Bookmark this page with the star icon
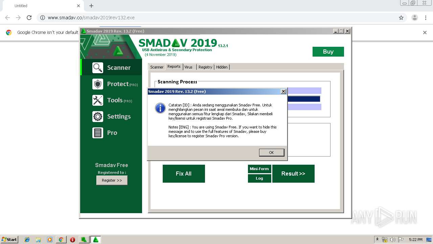 coord(401,18)
